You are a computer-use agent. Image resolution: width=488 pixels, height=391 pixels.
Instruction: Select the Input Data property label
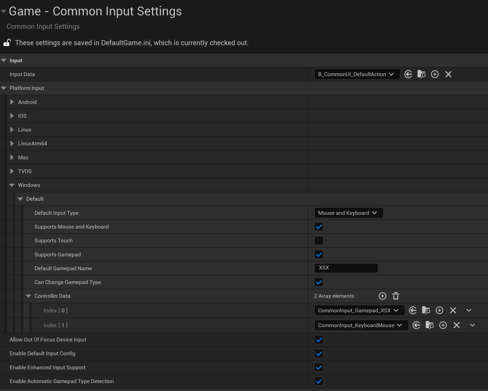coord(22,74)
